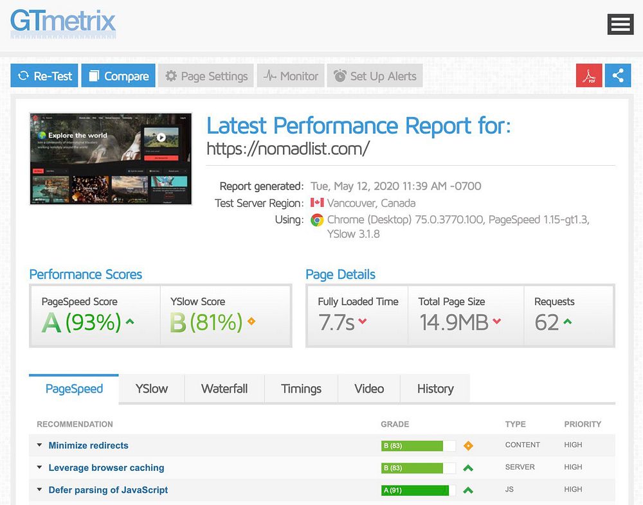This screenshot has height=505, width=643.
Task: Open Minimize redirects recommendation
Action: click(x=88, y=445)
